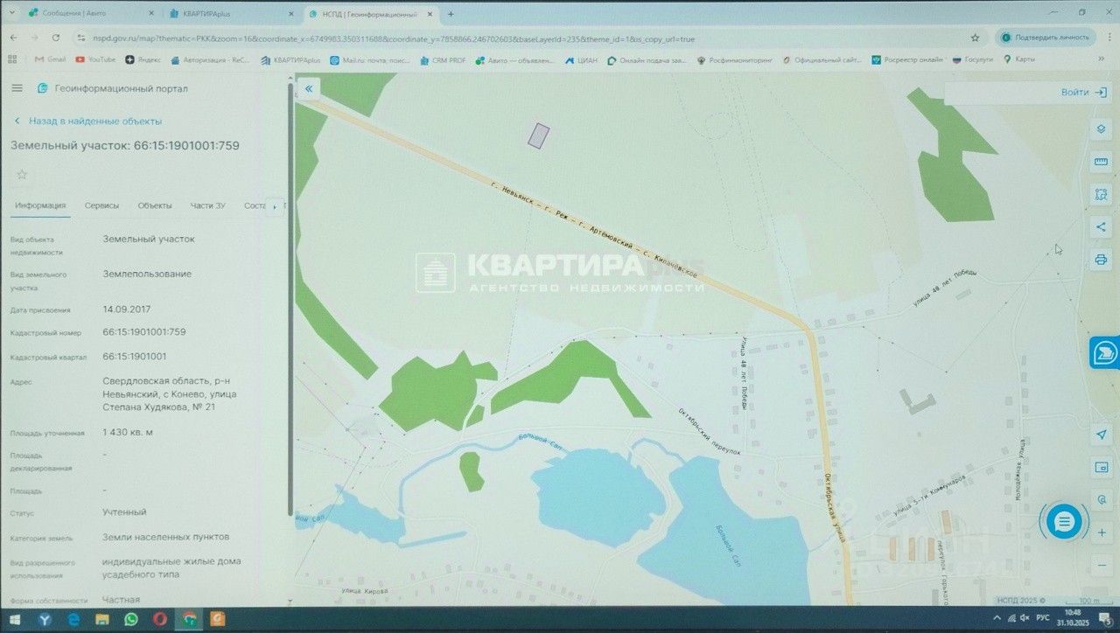Open File Explorer from the taskbar
Screen dimensions: 1120x633
[101, 619]
